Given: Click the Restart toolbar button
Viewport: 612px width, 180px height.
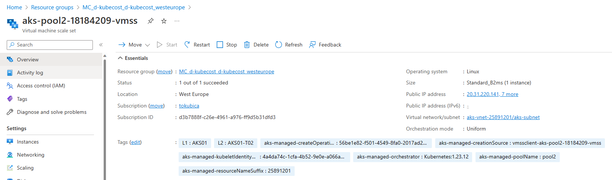Looking at the screenshot, I should tap(197, 45).
